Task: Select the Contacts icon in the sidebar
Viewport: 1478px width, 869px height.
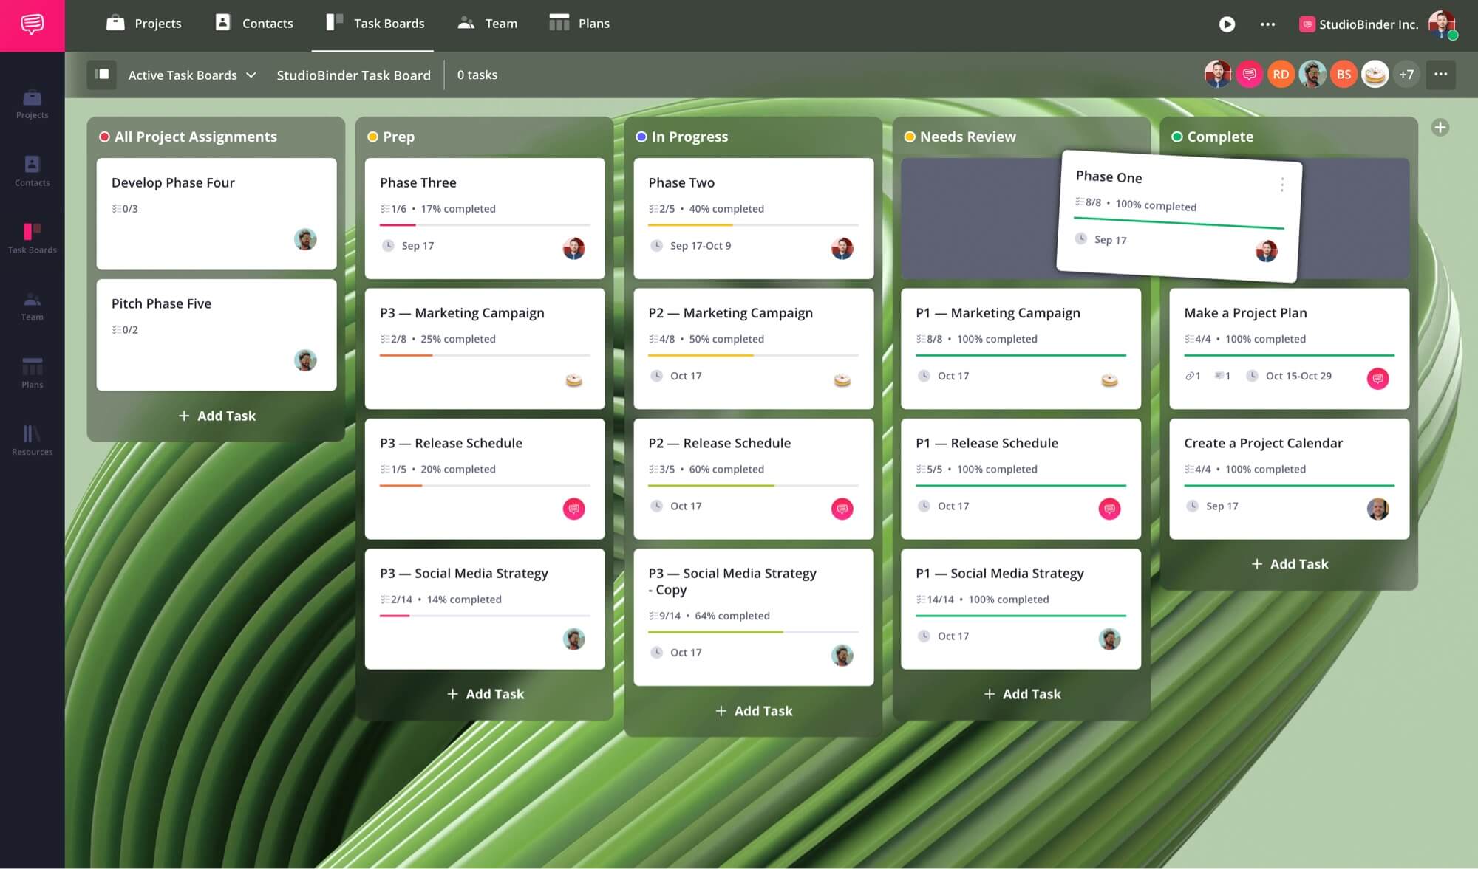Action: pyautogui.click(x=32, y=165)
